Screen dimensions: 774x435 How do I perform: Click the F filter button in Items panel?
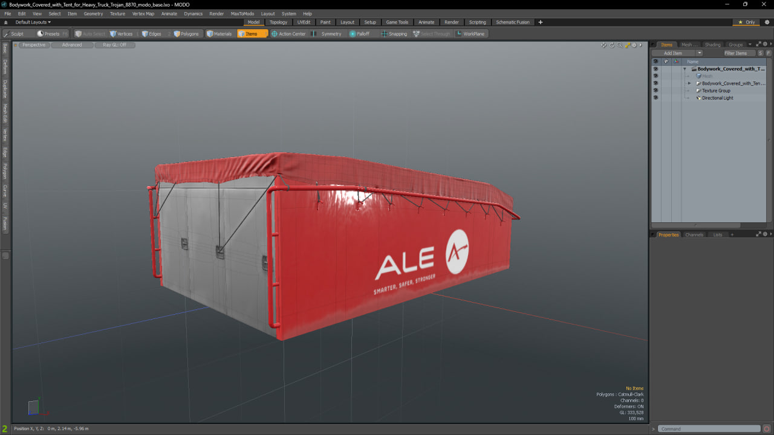coord(769,53)
